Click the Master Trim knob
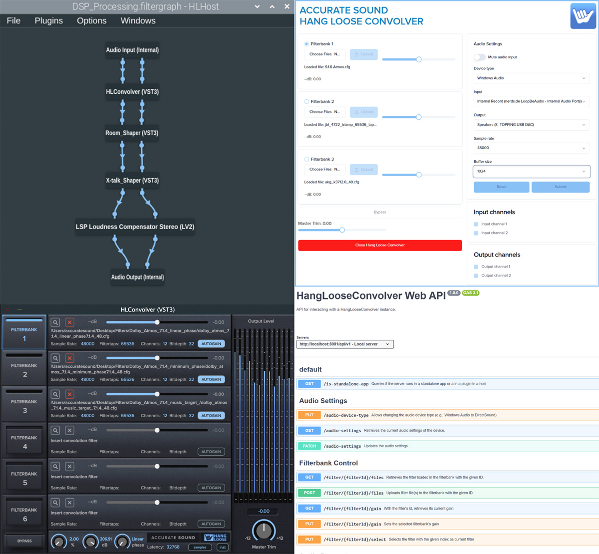The height and width of the screenshot is (554, 599). coord(264,531)
